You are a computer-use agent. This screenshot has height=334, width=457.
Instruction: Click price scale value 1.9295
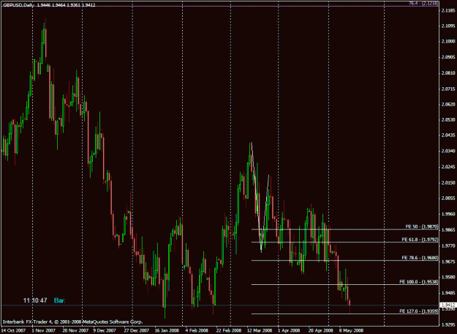(448, 324)
